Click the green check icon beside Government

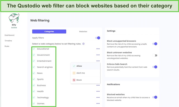pos(34,55)
